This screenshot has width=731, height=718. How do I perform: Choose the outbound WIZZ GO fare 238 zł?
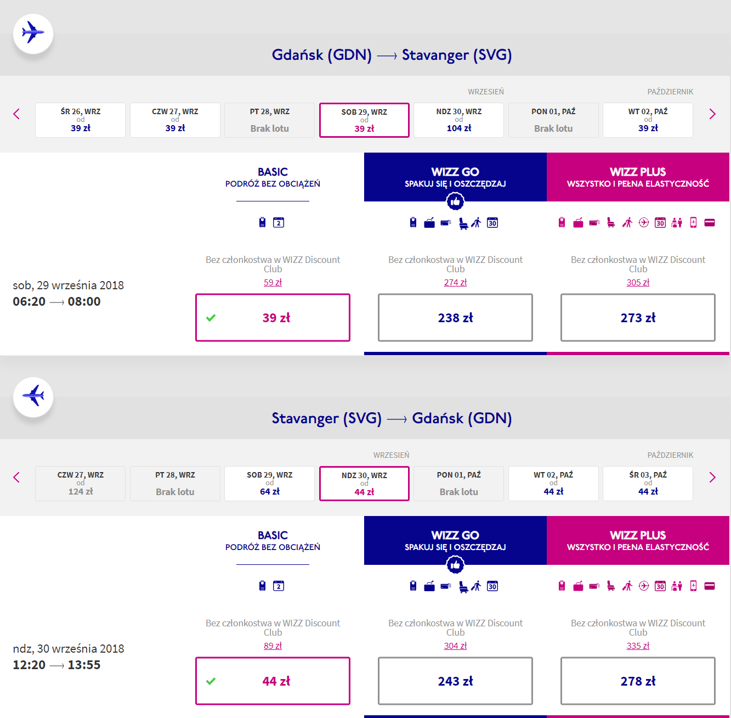coord(455,317)
